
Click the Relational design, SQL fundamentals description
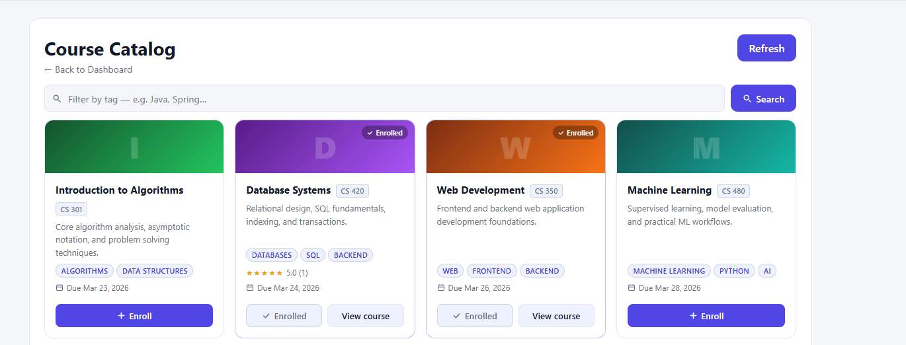pyautogui.click(x=315, y=215)
